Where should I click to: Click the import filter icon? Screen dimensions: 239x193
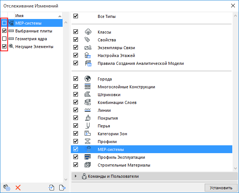pyautogui.click(x=51, y=187)
